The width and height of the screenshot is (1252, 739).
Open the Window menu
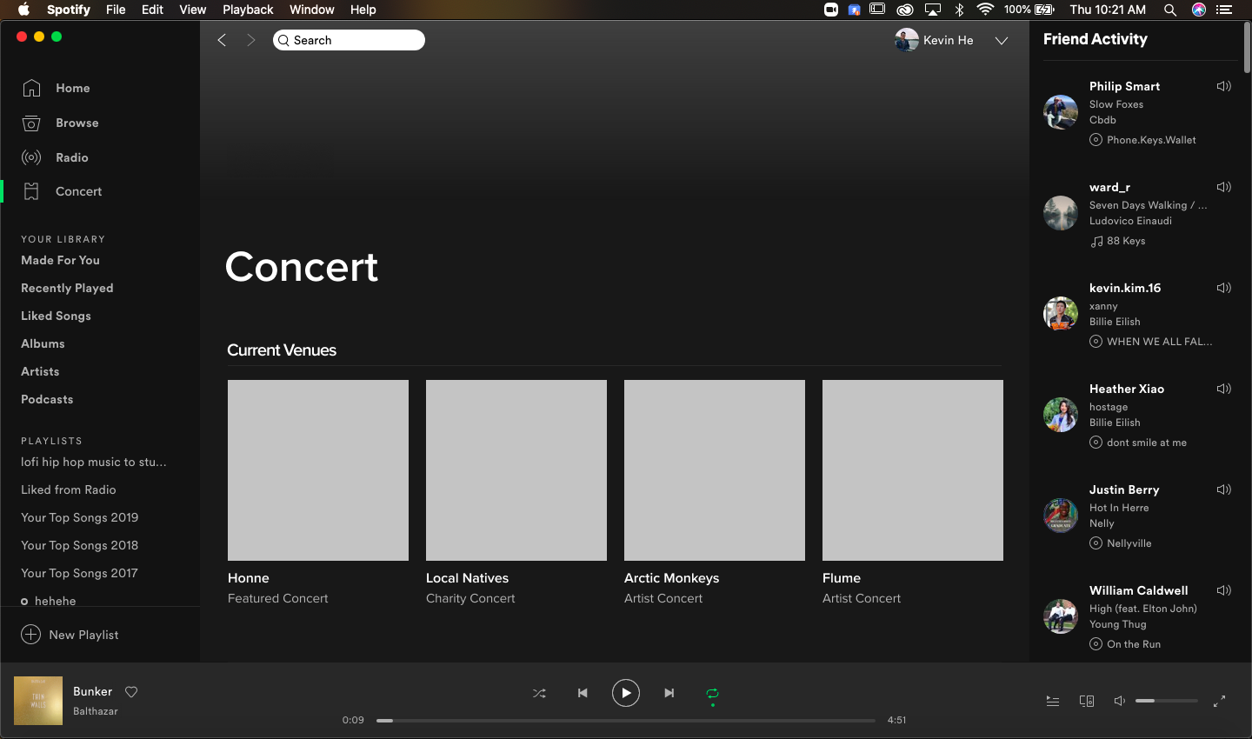[312, 10]
